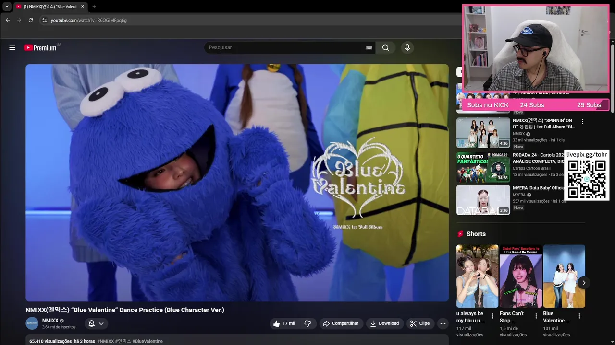Download the video using Download button
This screenshot has height=345, width=615.
tap(384, 323)
